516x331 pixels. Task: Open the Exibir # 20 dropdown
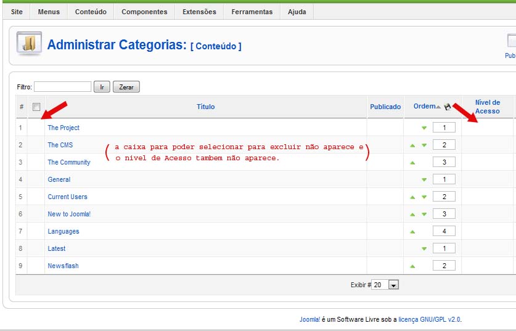[x=385, y=285]
